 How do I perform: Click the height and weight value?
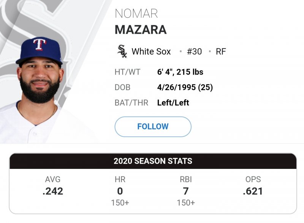point(180,72)
